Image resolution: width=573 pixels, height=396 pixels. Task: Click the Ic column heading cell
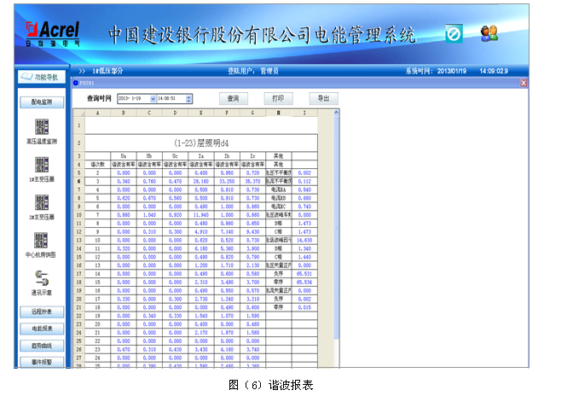252,156
